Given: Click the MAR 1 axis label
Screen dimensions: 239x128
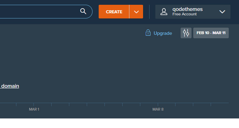Looking at the screenshot, I should click(34, 110).
